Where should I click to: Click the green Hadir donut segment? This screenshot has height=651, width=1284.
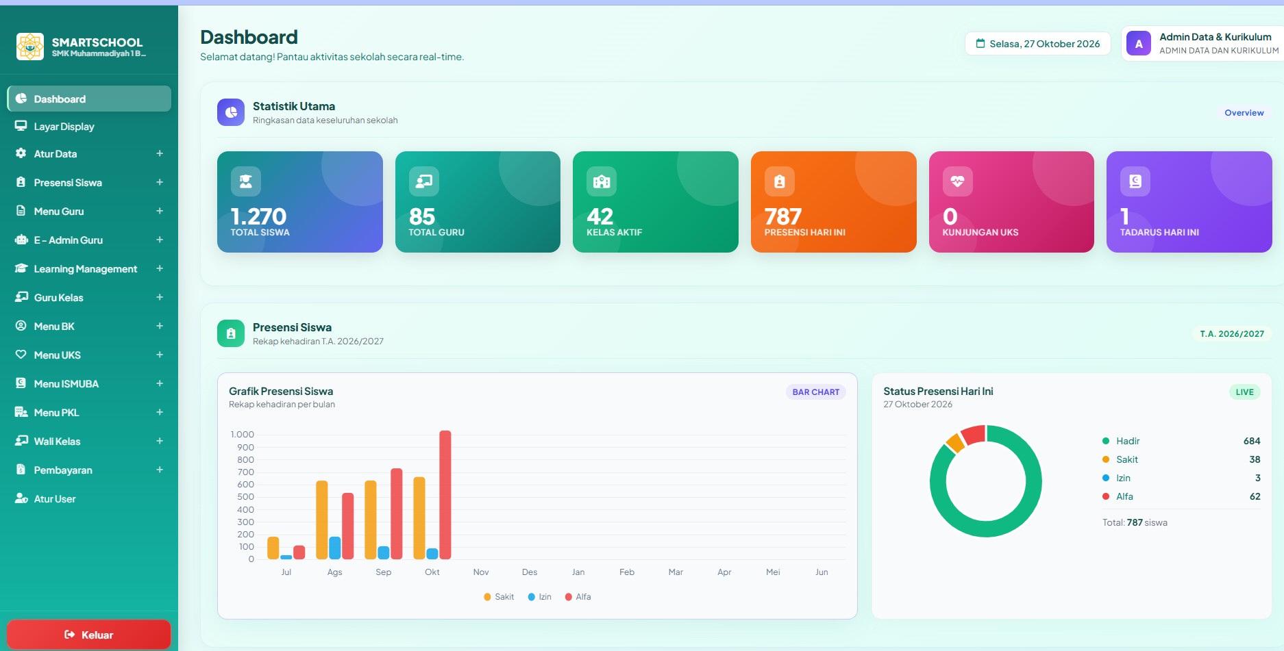[x=986, y=530]
